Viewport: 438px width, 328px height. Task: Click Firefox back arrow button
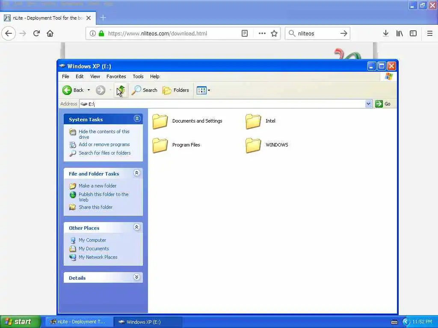click(9, 33)
